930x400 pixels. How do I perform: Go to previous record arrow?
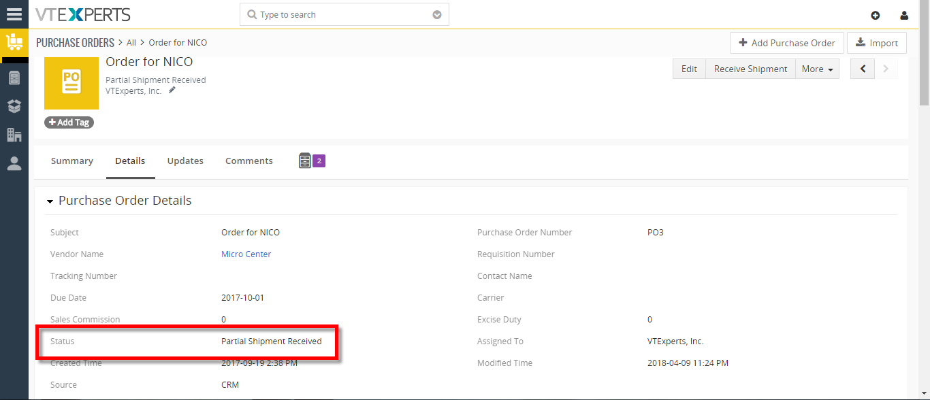coord(863,69)
